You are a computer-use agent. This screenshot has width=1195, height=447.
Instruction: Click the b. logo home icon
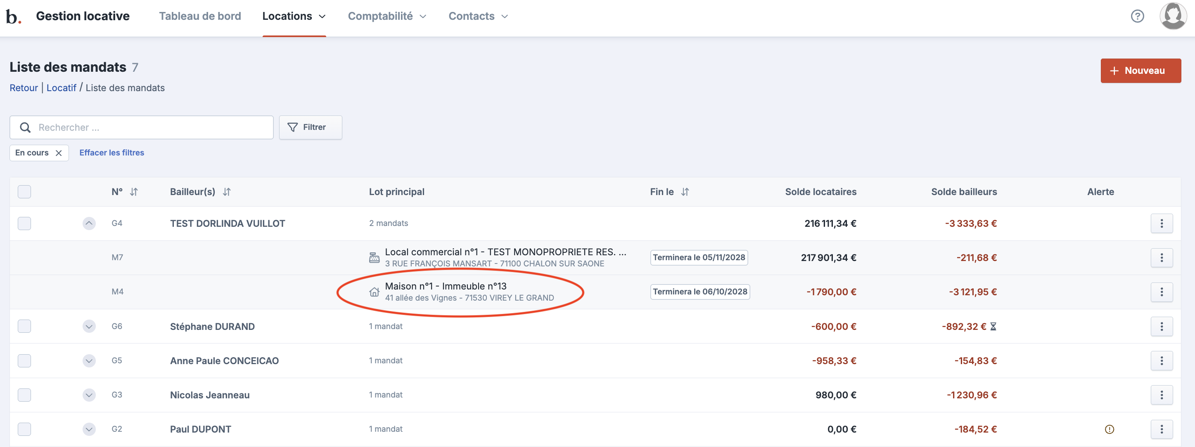pos(13,16)
